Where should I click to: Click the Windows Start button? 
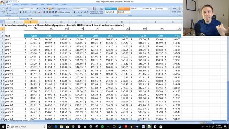3,126
